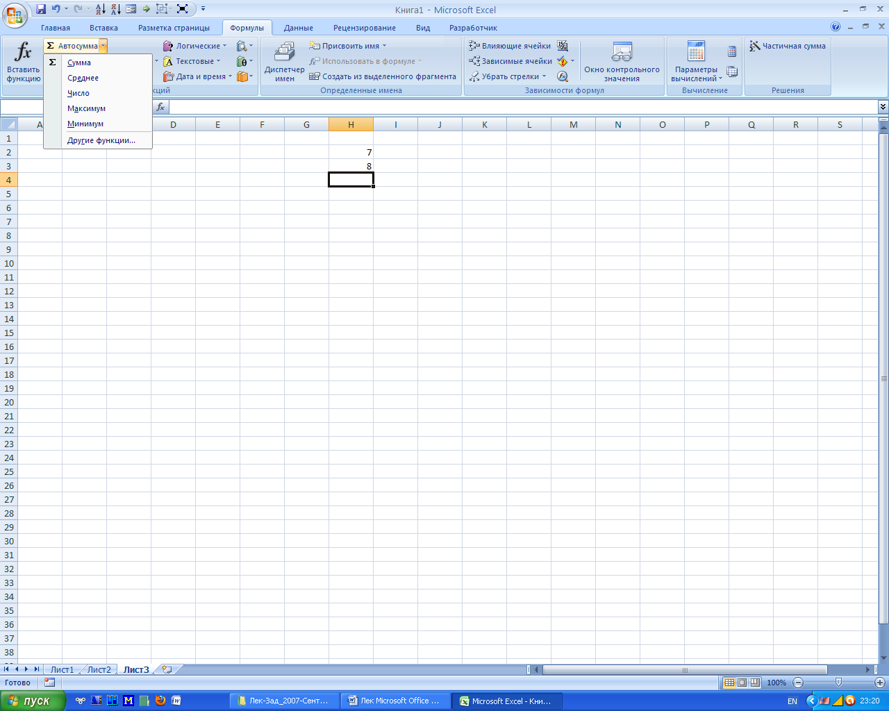Open the Math & Trig functions dropdown
The image size is (889, 711).
point(244,61)
